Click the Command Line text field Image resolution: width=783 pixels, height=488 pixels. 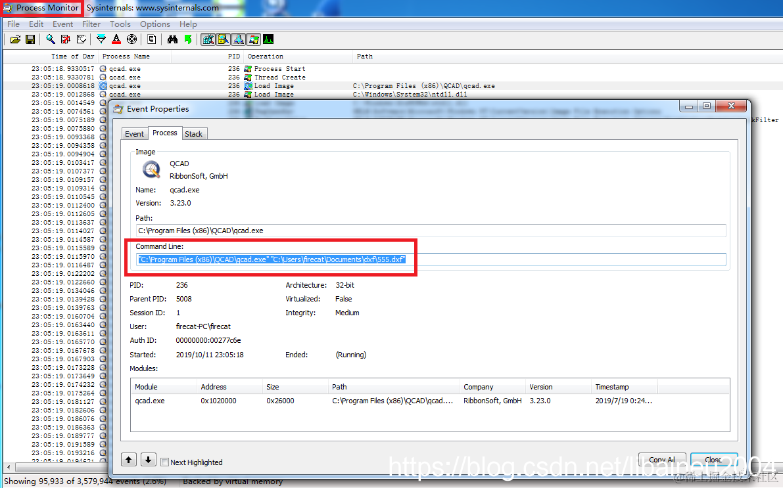[x=431, y=259]
